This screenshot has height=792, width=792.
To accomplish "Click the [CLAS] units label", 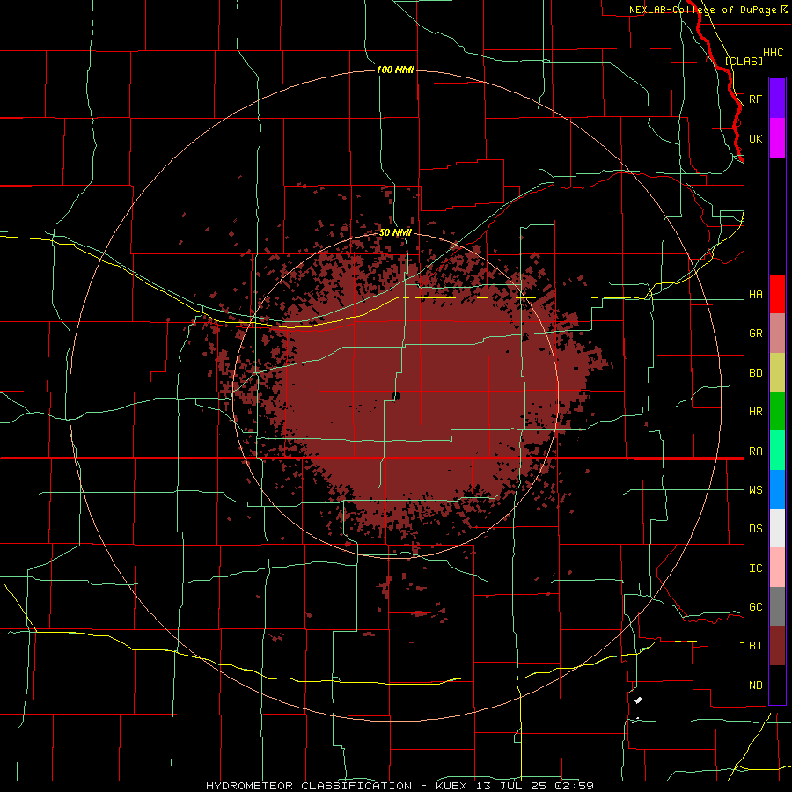I will pyautogui.click(x=744, y=61).
